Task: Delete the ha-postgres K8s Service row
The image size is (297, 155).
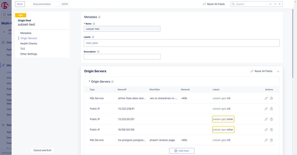Action: [x=271, y=140]
